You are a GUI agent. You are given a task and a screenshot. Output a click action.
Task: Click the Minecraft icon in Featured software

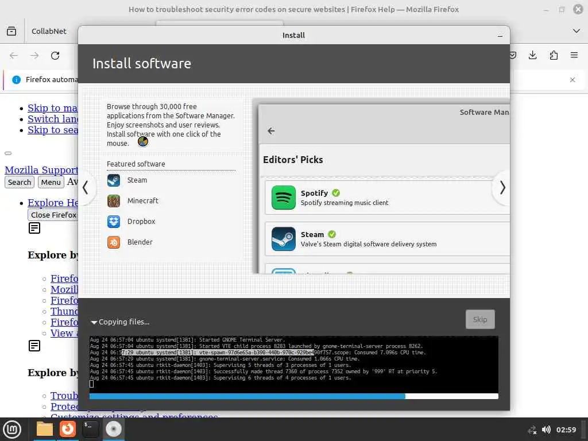pyautogui.click(x=114, y=201)
